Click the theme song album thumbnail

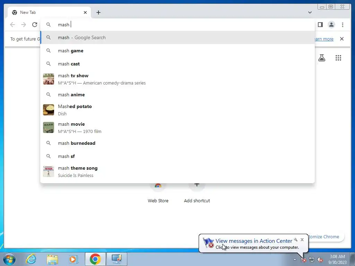click(49, 171)
